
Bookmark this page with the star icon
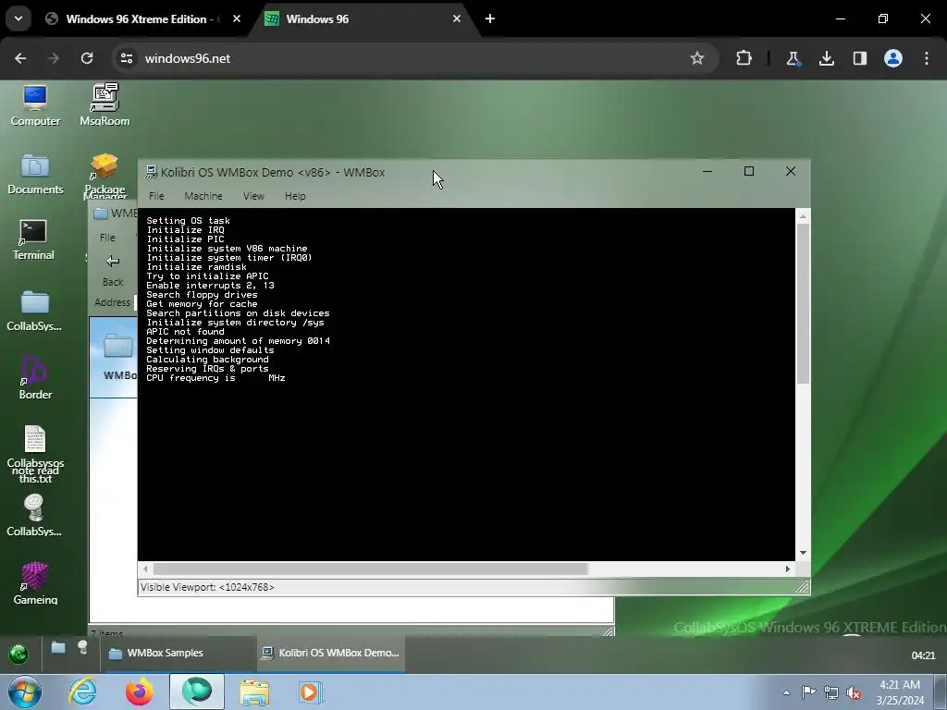(x=697, y=58)
